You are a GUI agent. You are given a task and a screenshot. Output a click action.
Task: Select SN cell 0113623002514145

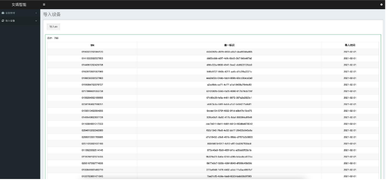tap(92, 150)
